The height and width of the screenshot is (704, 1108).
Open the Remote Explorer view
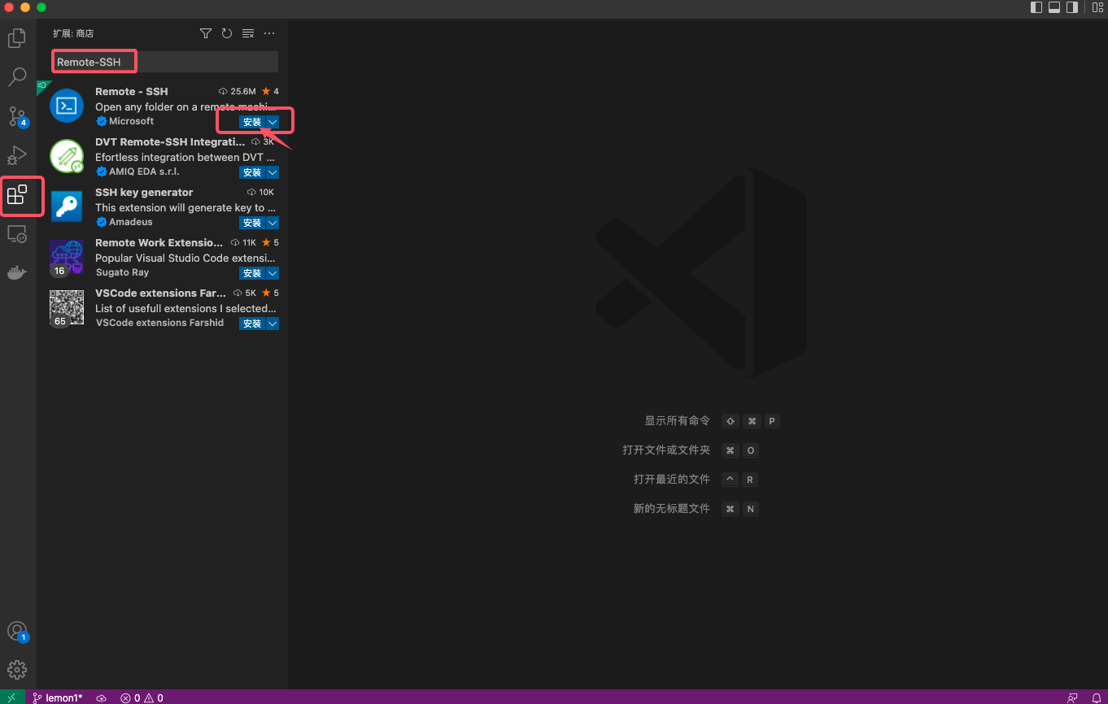point(17,234)
